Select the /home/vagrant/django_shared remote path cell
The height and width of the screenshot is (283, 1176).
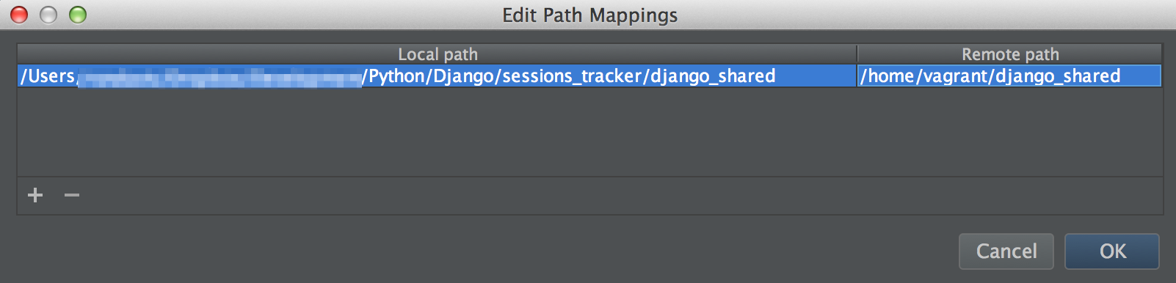click(1009, 76)
